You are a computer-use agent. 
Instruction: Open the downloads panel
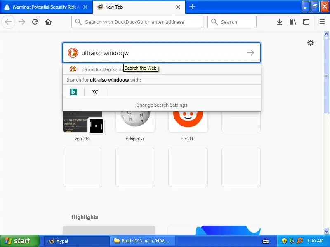pyautogui.click(x=280, y=22)
